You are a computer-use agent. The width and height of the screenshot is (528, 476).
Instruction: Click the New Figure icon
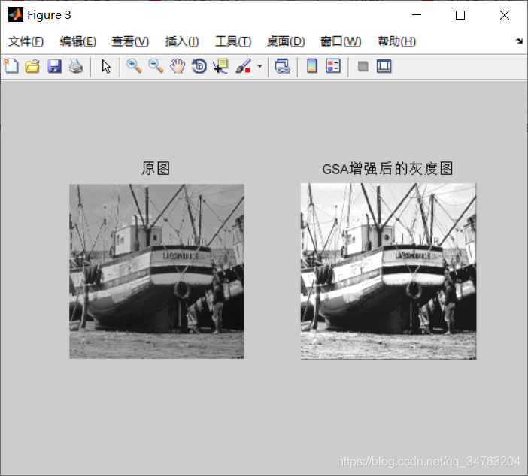[x=11, y=66]
